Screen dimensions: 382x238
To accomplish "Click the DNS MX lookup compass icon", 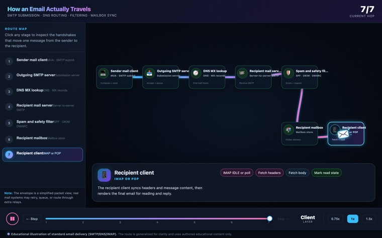I will pyautogui.click(x=196, y=73).
